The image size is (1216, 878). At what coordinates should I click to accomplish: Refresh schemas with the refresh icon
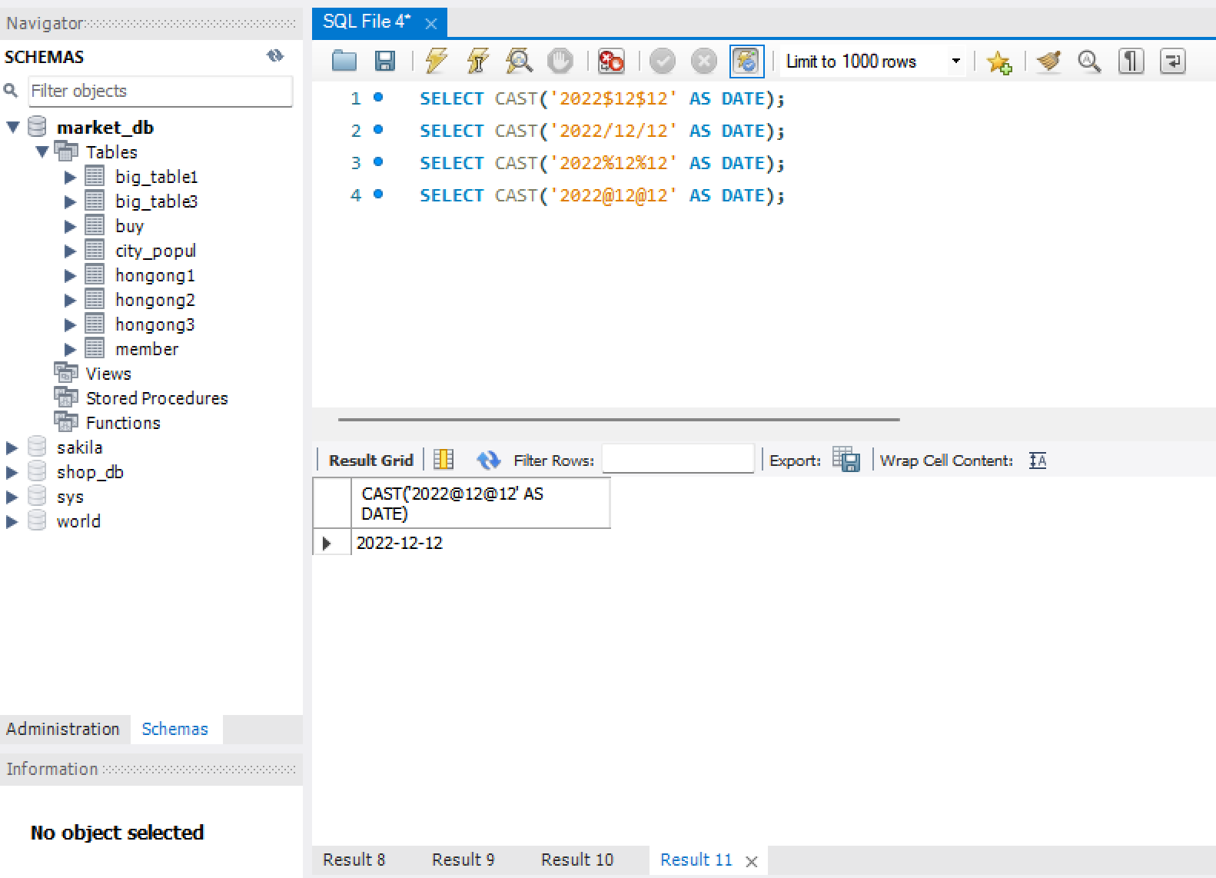click(275, 55)
